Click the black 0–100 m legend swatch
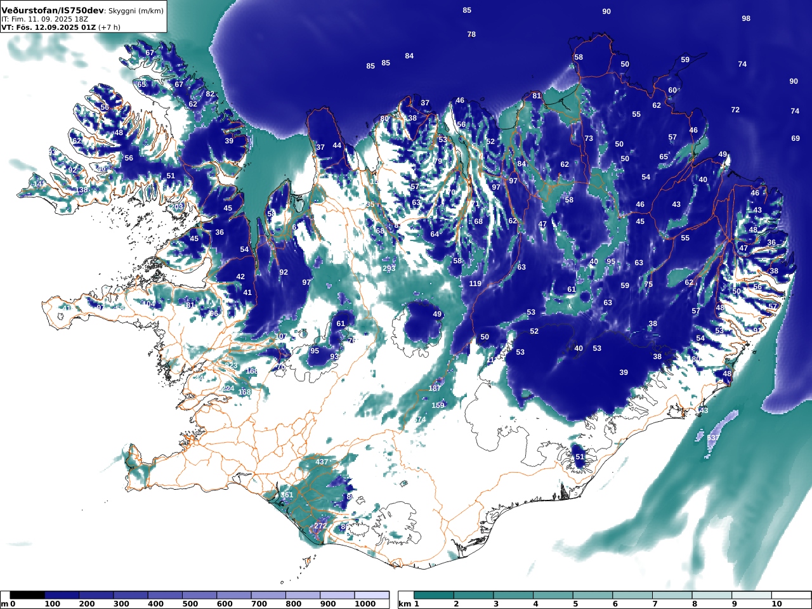Image resolution: width=812 pixels, height=609 pixels. [27, 595]
